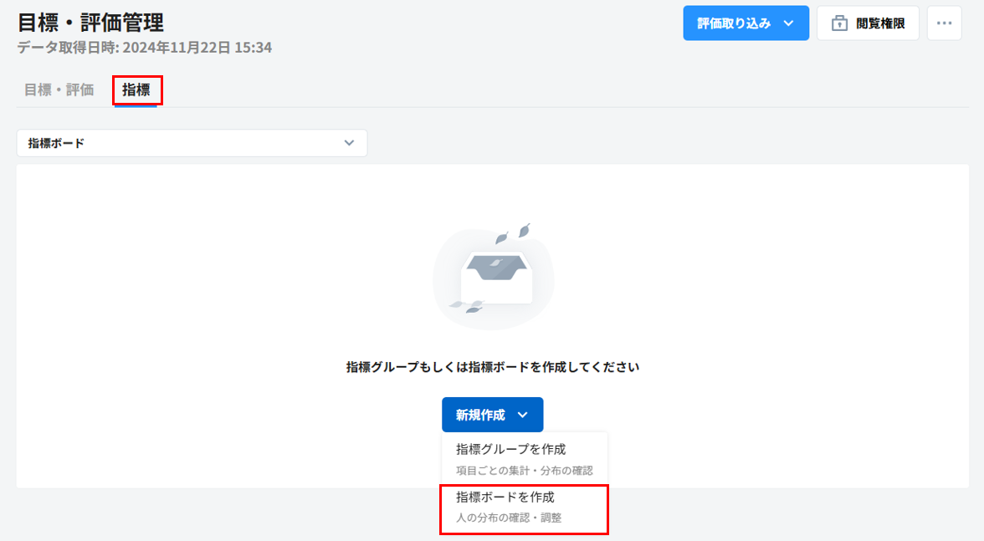Screen dimensions: 984x541
Task: Click the chevron on 評価取り込み button
Action: (x=788, y=23)
